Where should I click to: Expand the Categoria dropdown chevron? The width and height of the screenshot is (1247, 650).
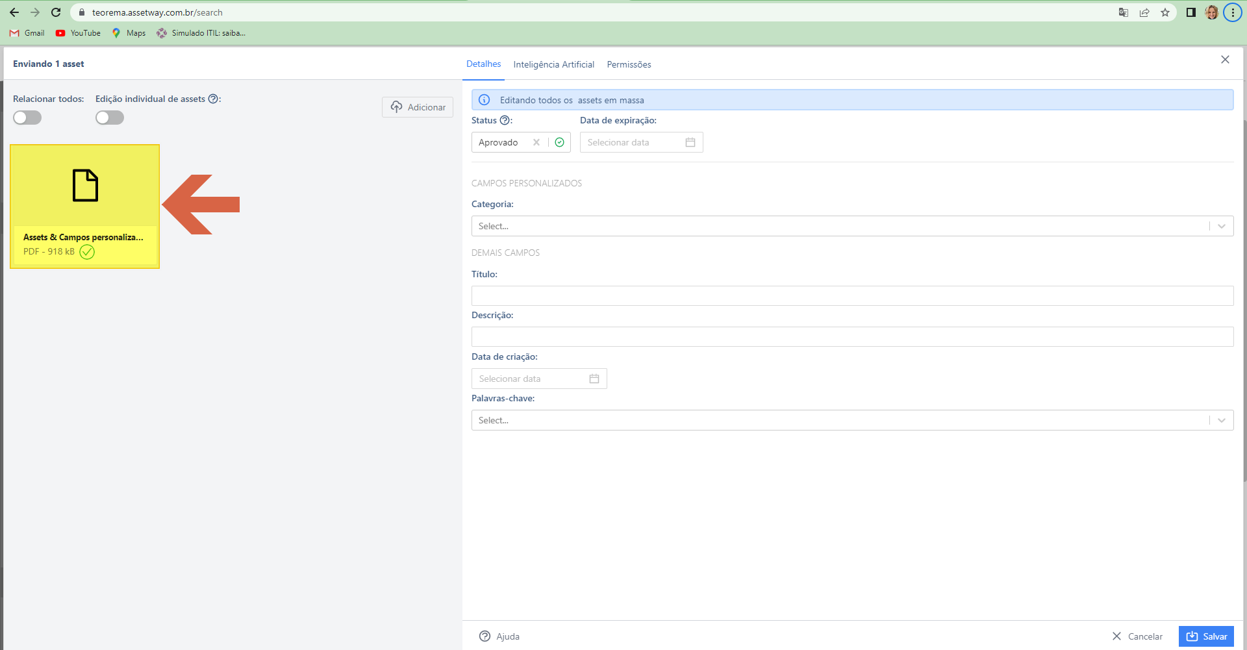[1222, 226]
